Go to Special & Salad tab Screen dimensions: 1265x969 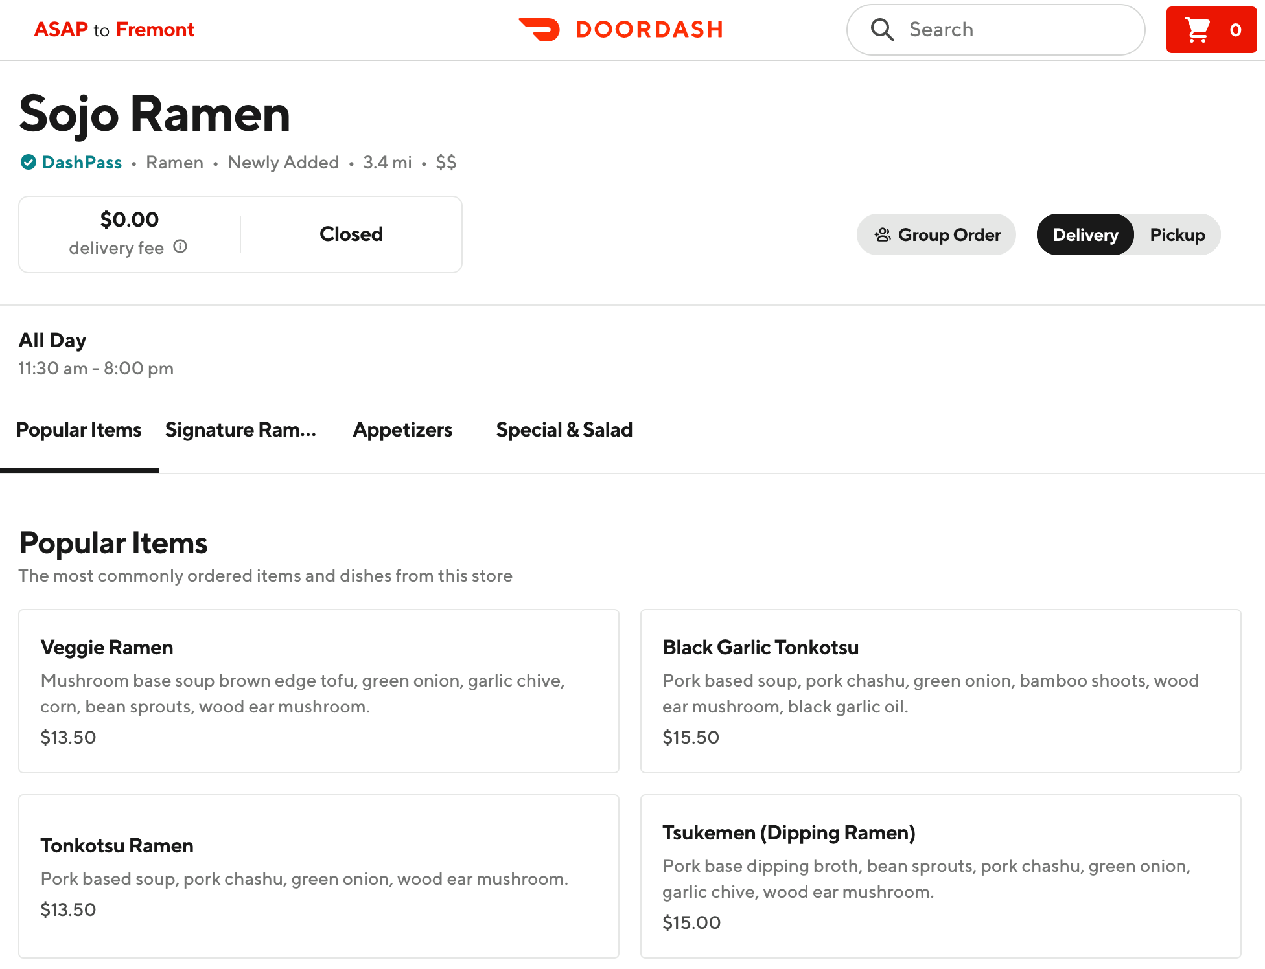tap(564, 430)
